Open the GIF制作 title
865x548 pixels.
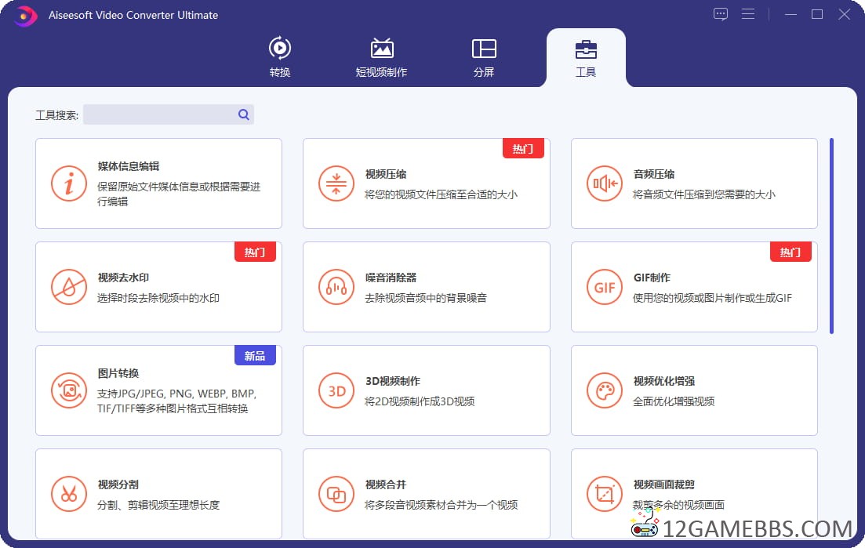coord(652,278)
